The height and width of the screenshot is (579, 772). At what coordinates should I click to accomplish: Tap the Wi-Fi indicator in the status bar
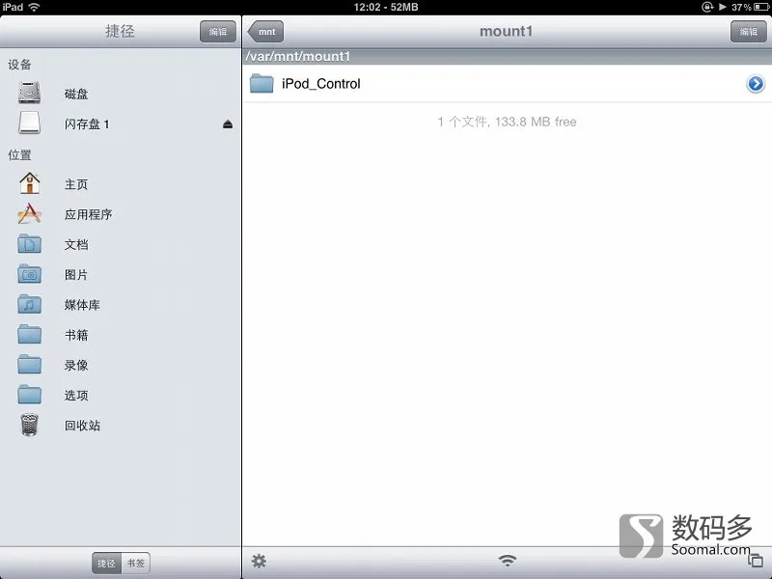(x=34, y=7)
